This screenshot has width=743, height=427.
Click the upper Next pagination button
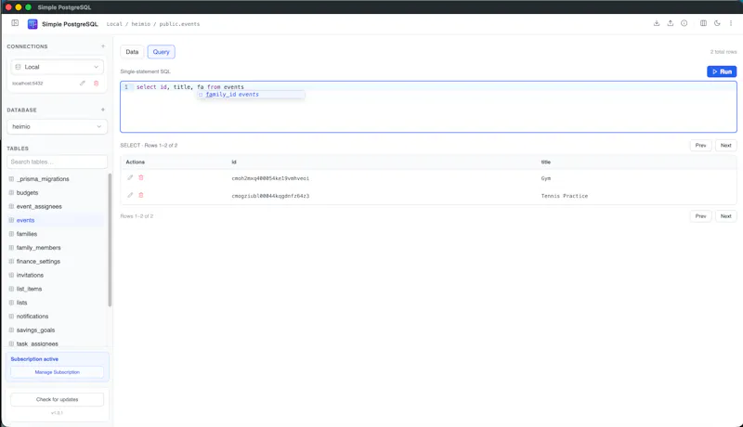click(725, 146)
